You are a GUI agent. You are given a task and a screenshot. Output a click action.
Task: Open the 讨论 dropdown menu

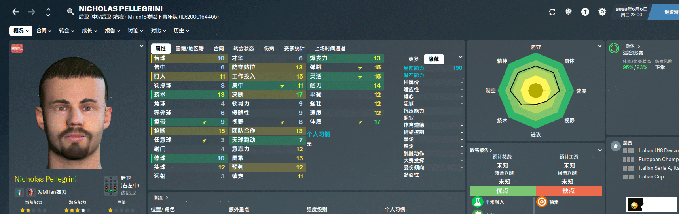[x=135, y=31]
